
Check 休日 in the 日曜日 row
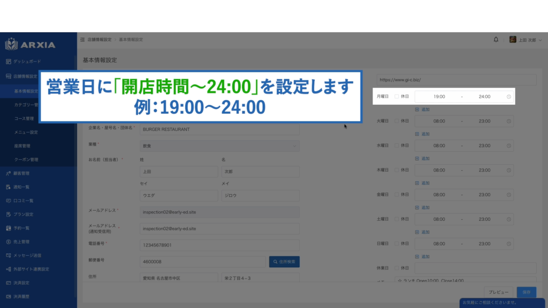point(397,243)
